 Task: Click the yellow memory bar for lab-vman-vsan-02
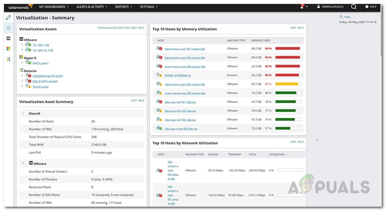pyautogui.click(x=287, y=84)
